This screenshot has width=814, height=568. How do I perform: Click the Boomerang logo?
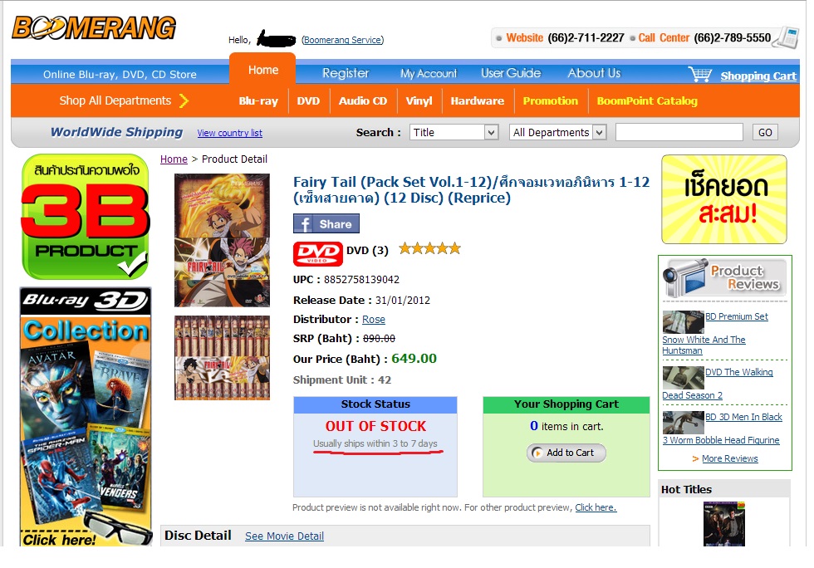click(94, 28)
